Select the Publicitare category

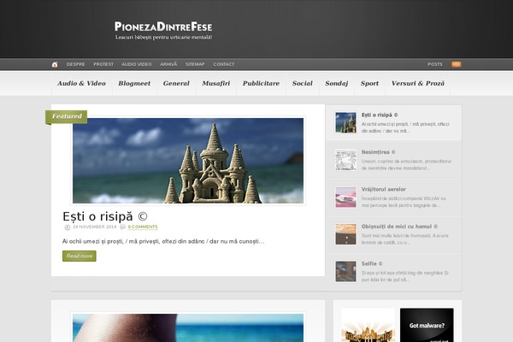tap(261, 84)
